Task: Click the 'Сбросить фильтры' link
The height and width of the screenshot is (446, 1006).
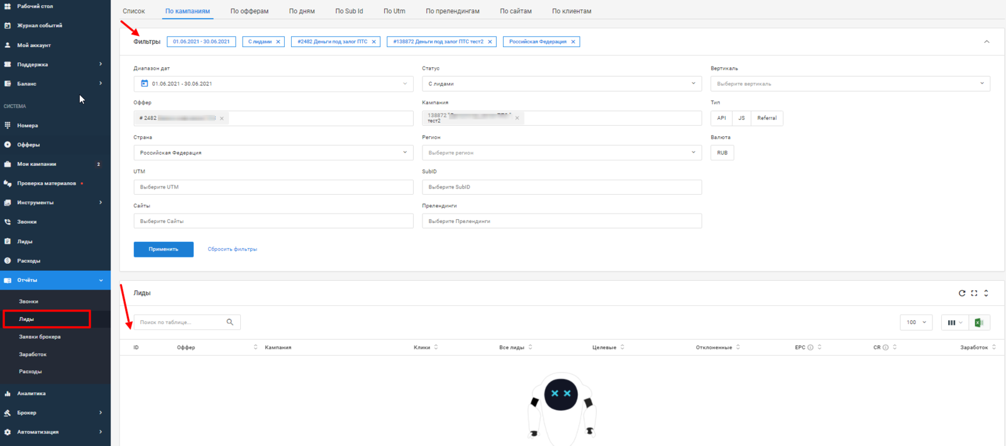Action: (232, 249)
